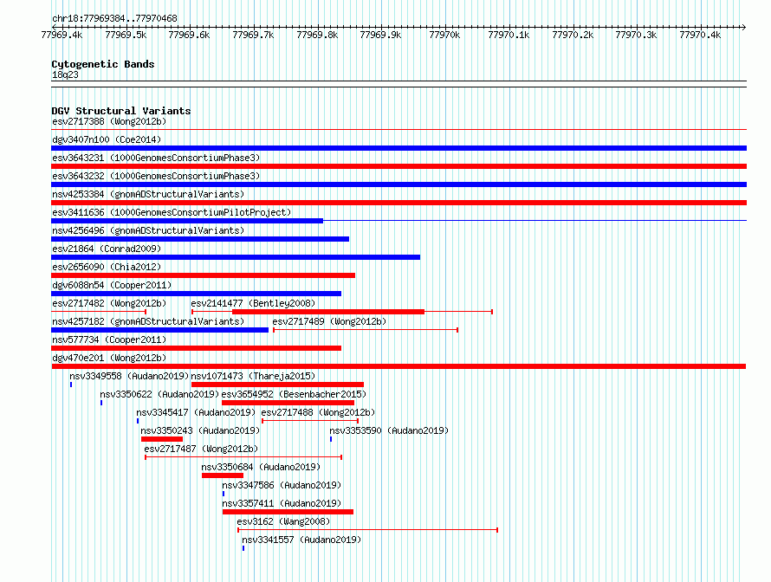Select nsv3350622 (Audano2019) label
The width and height of the screenshot is (771, 582).
click(159, 394)
